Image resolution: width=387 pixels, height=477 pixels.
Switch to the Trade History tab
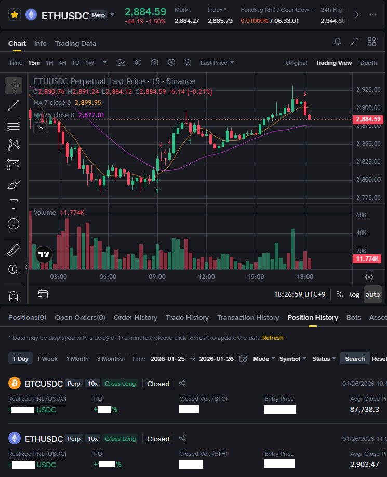click(x=187, y=317)
